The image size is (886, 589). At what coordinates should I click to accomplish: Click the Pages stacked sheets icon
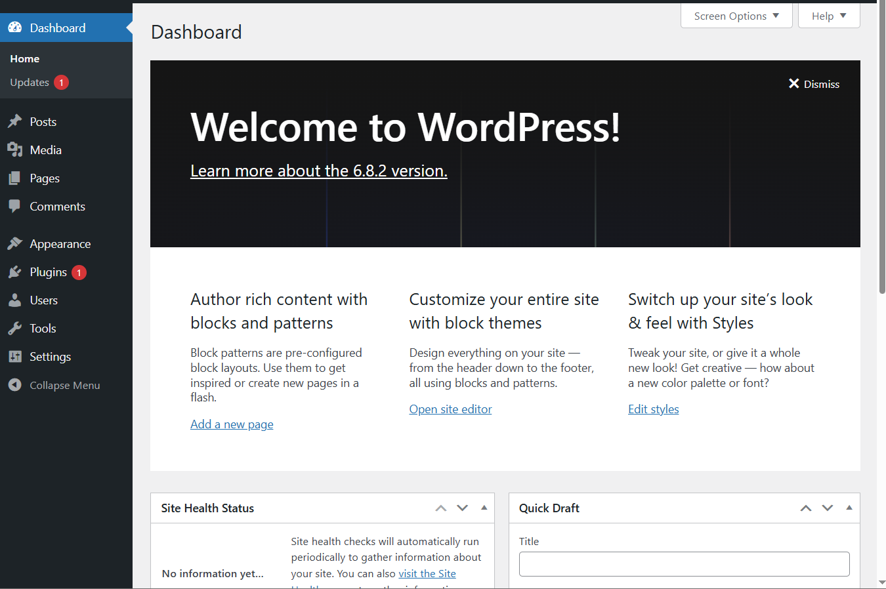[x=14, y=178]
